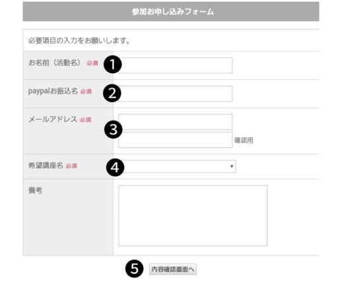Click the number 3 circle marker
Screen dimensions: 339x282
click(113, 130)
